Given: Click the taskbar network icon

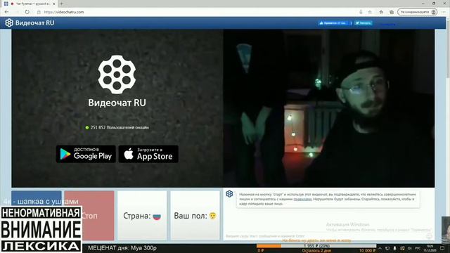Looking at the screenshot, I should (387, 248).
